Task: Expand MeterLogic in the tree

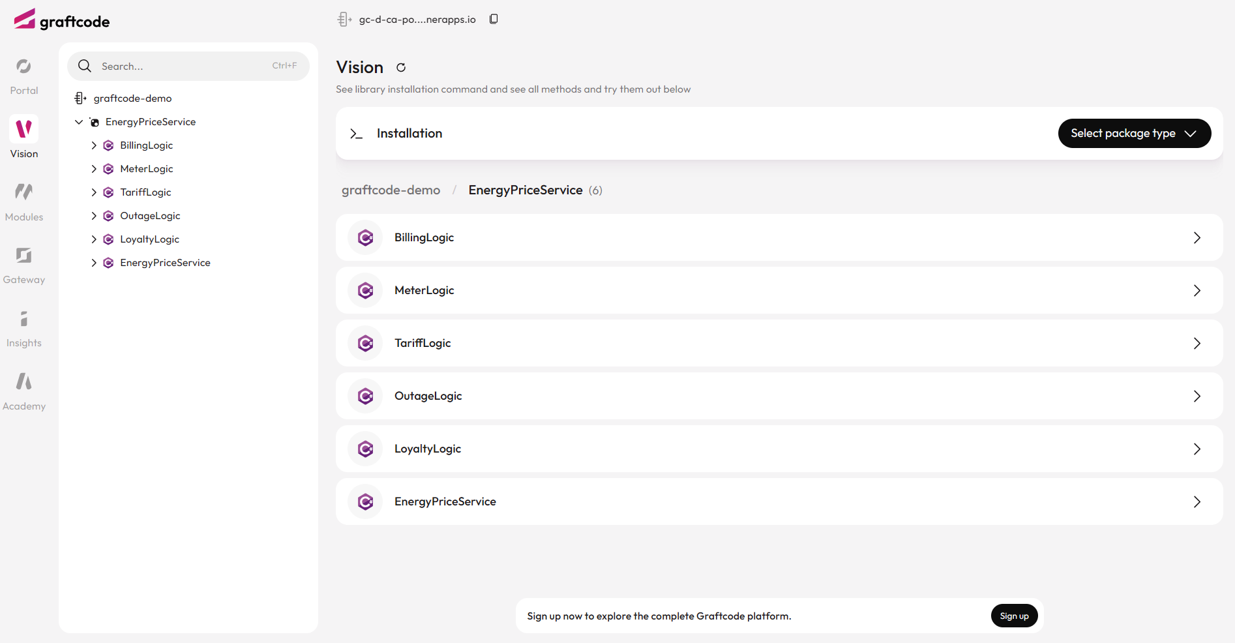Action: [94, 169]
